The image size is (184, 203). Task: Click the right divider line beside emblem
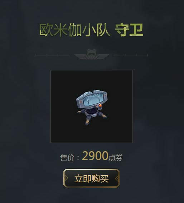click(131, 55)
